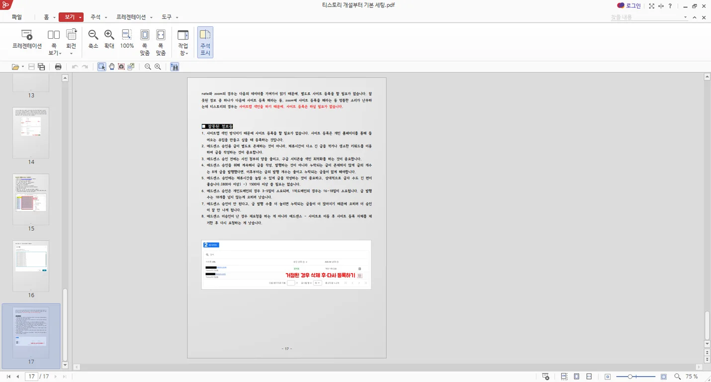Image resolution: width=711 pixels, height=382 pixels.
Task: Click the status bar zoom magnifier icon
Action: tap(677, 377)
